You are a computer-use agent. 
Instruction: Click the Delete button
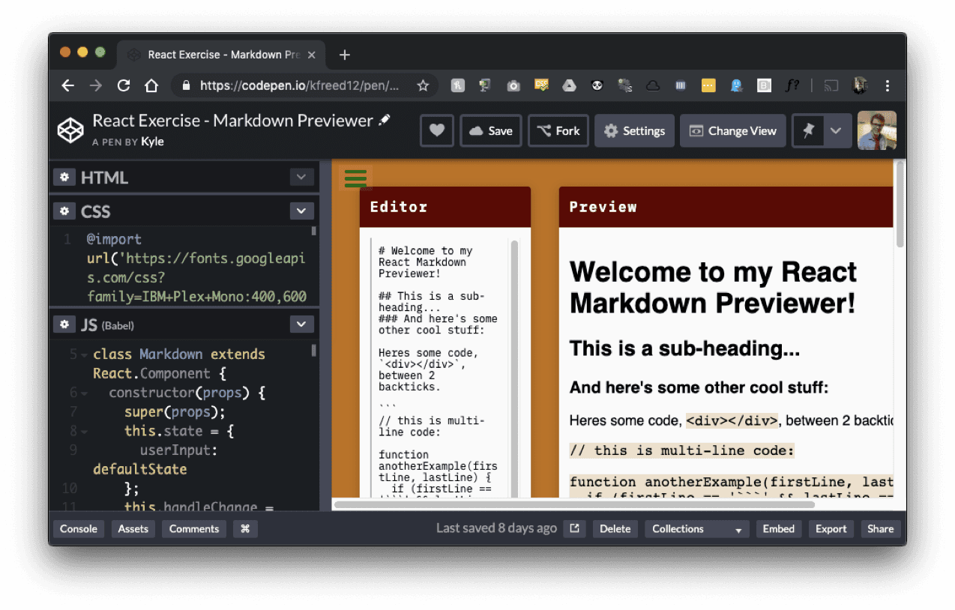[615, 528]
